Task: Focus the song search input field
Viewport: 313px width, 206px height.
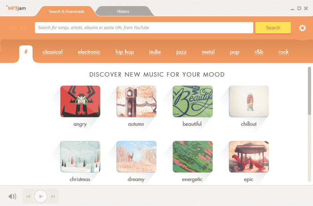Action: [x=144, y=28]
